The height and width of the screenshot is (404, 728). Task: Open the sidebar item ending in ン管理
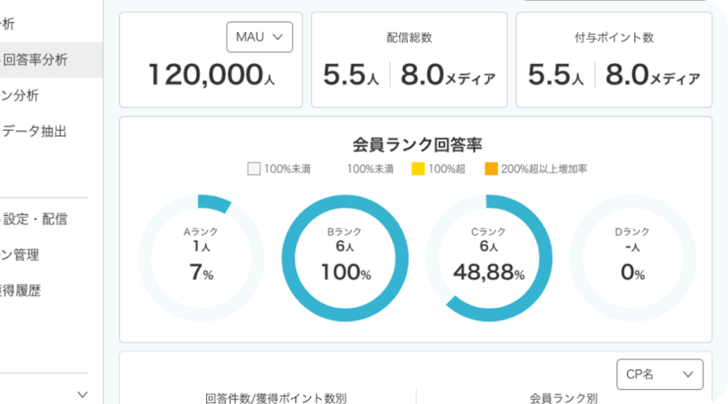pos(21,255)
